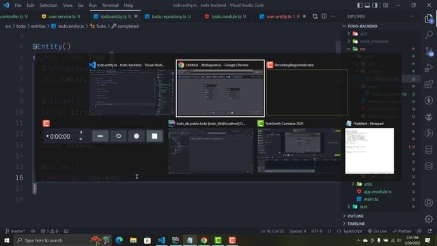Expand the node_modules folder

pos(349,41)
